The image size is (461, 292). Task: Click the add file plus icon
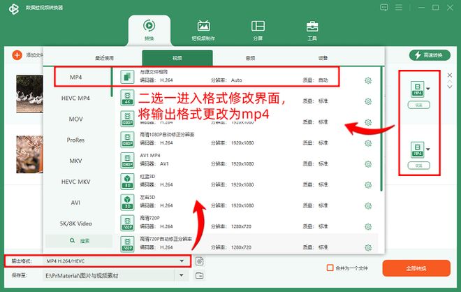tap(17, 54)
